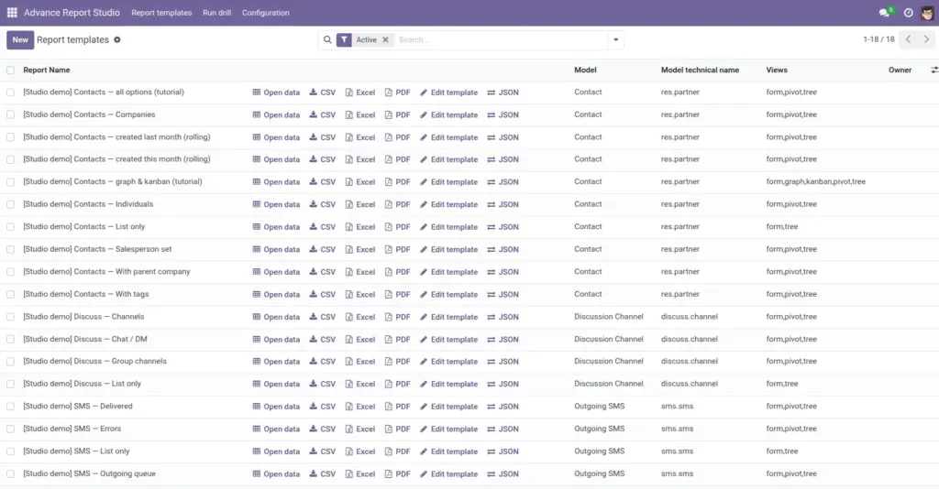Image resolution: width=939 pixels, height=489 pixels.
Task: Go to previous page arrow
Action: 909,39
